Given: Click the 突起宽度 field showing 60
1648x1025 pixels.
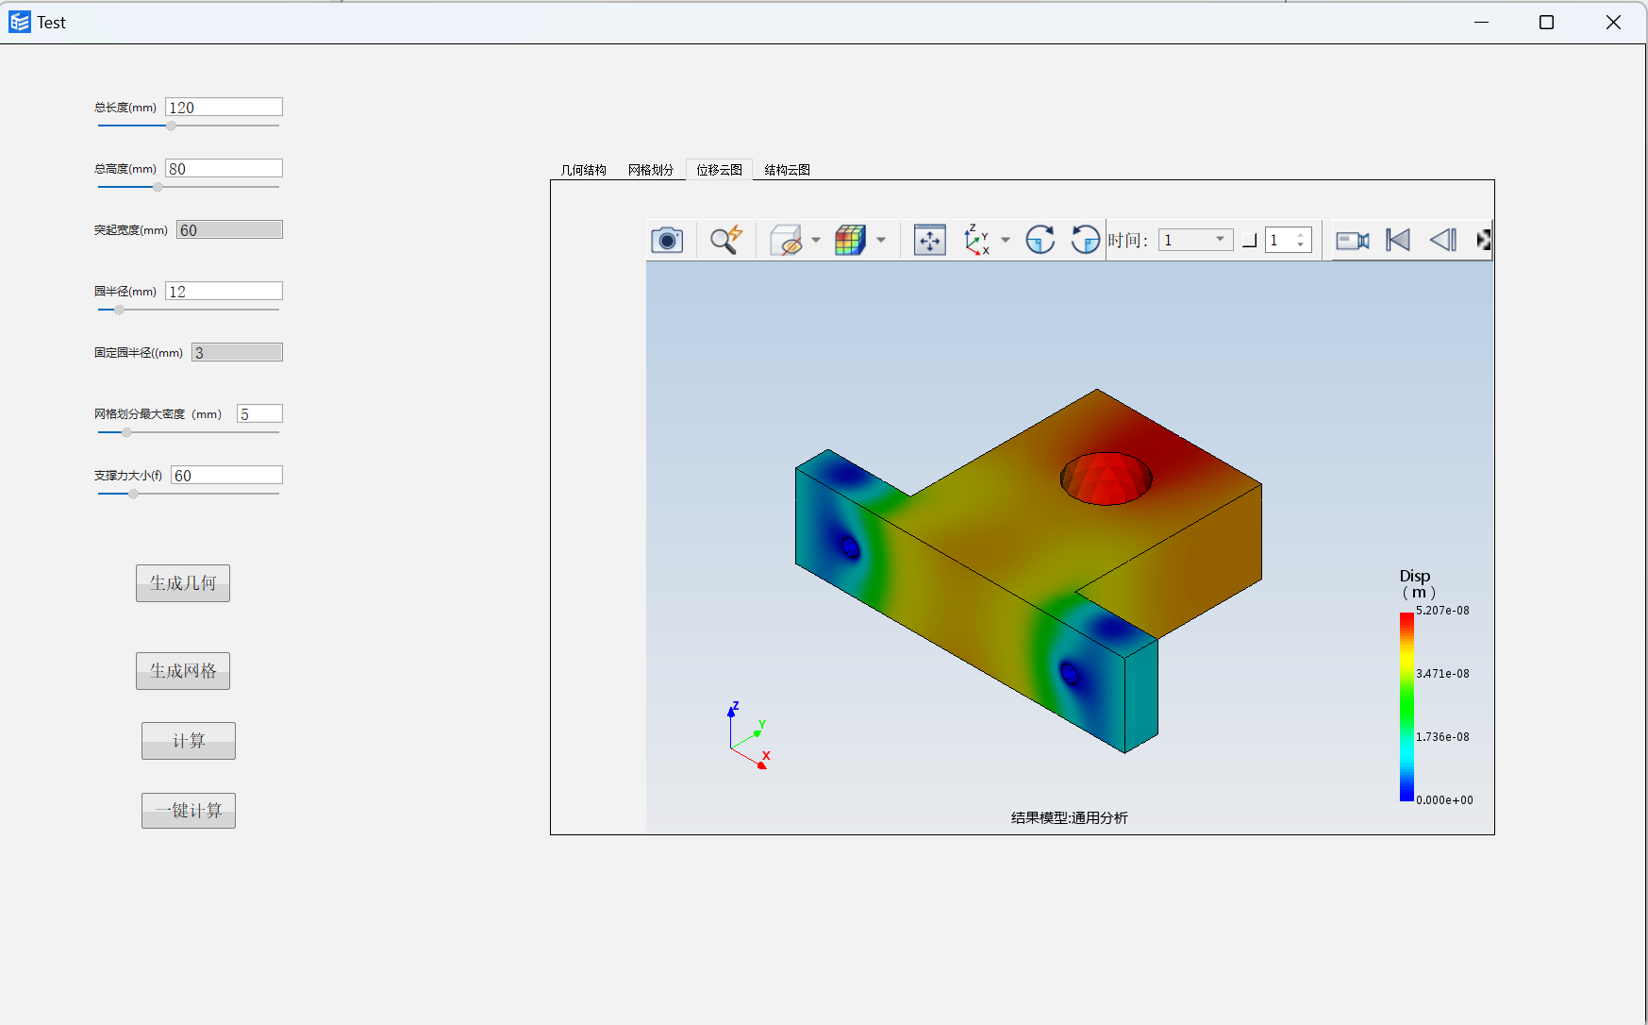Looking at the screenshot, I should pos(229,230).
